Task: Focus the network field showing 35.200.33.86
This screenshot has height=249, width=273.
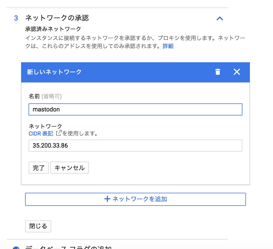Action: [x=135, y=146]
